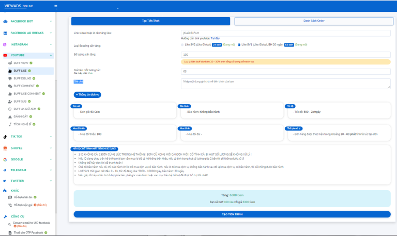Click the Công Cụ wrench icon
The height and width of the screenshot is (236, 397).
tap(5, 216)
